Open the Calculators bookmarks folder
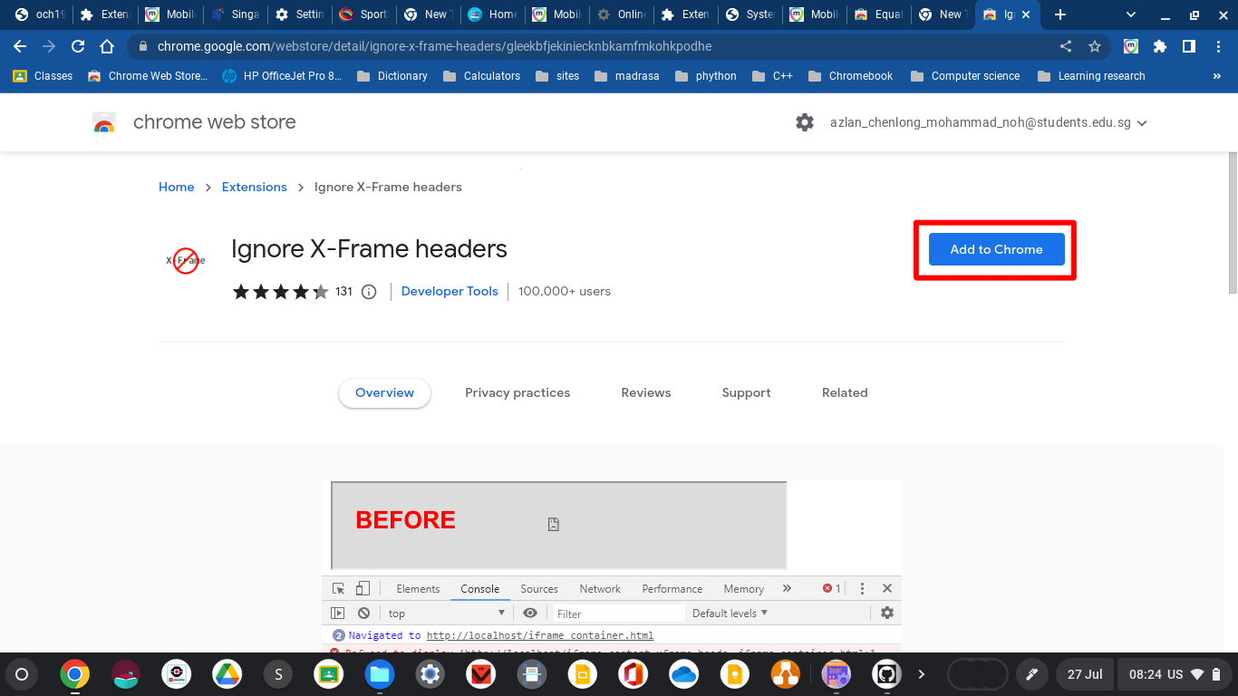 pos(481,76)
